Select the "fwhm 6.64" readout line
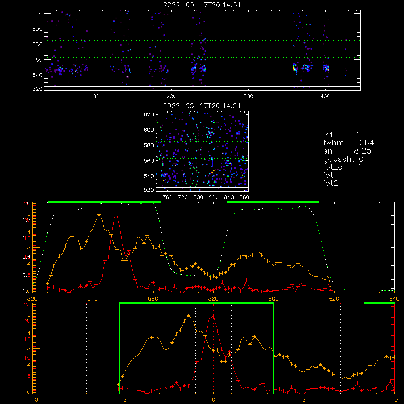The width and height of the screenshot is (404, 404). pyautogui.click(x=349, y=143)
